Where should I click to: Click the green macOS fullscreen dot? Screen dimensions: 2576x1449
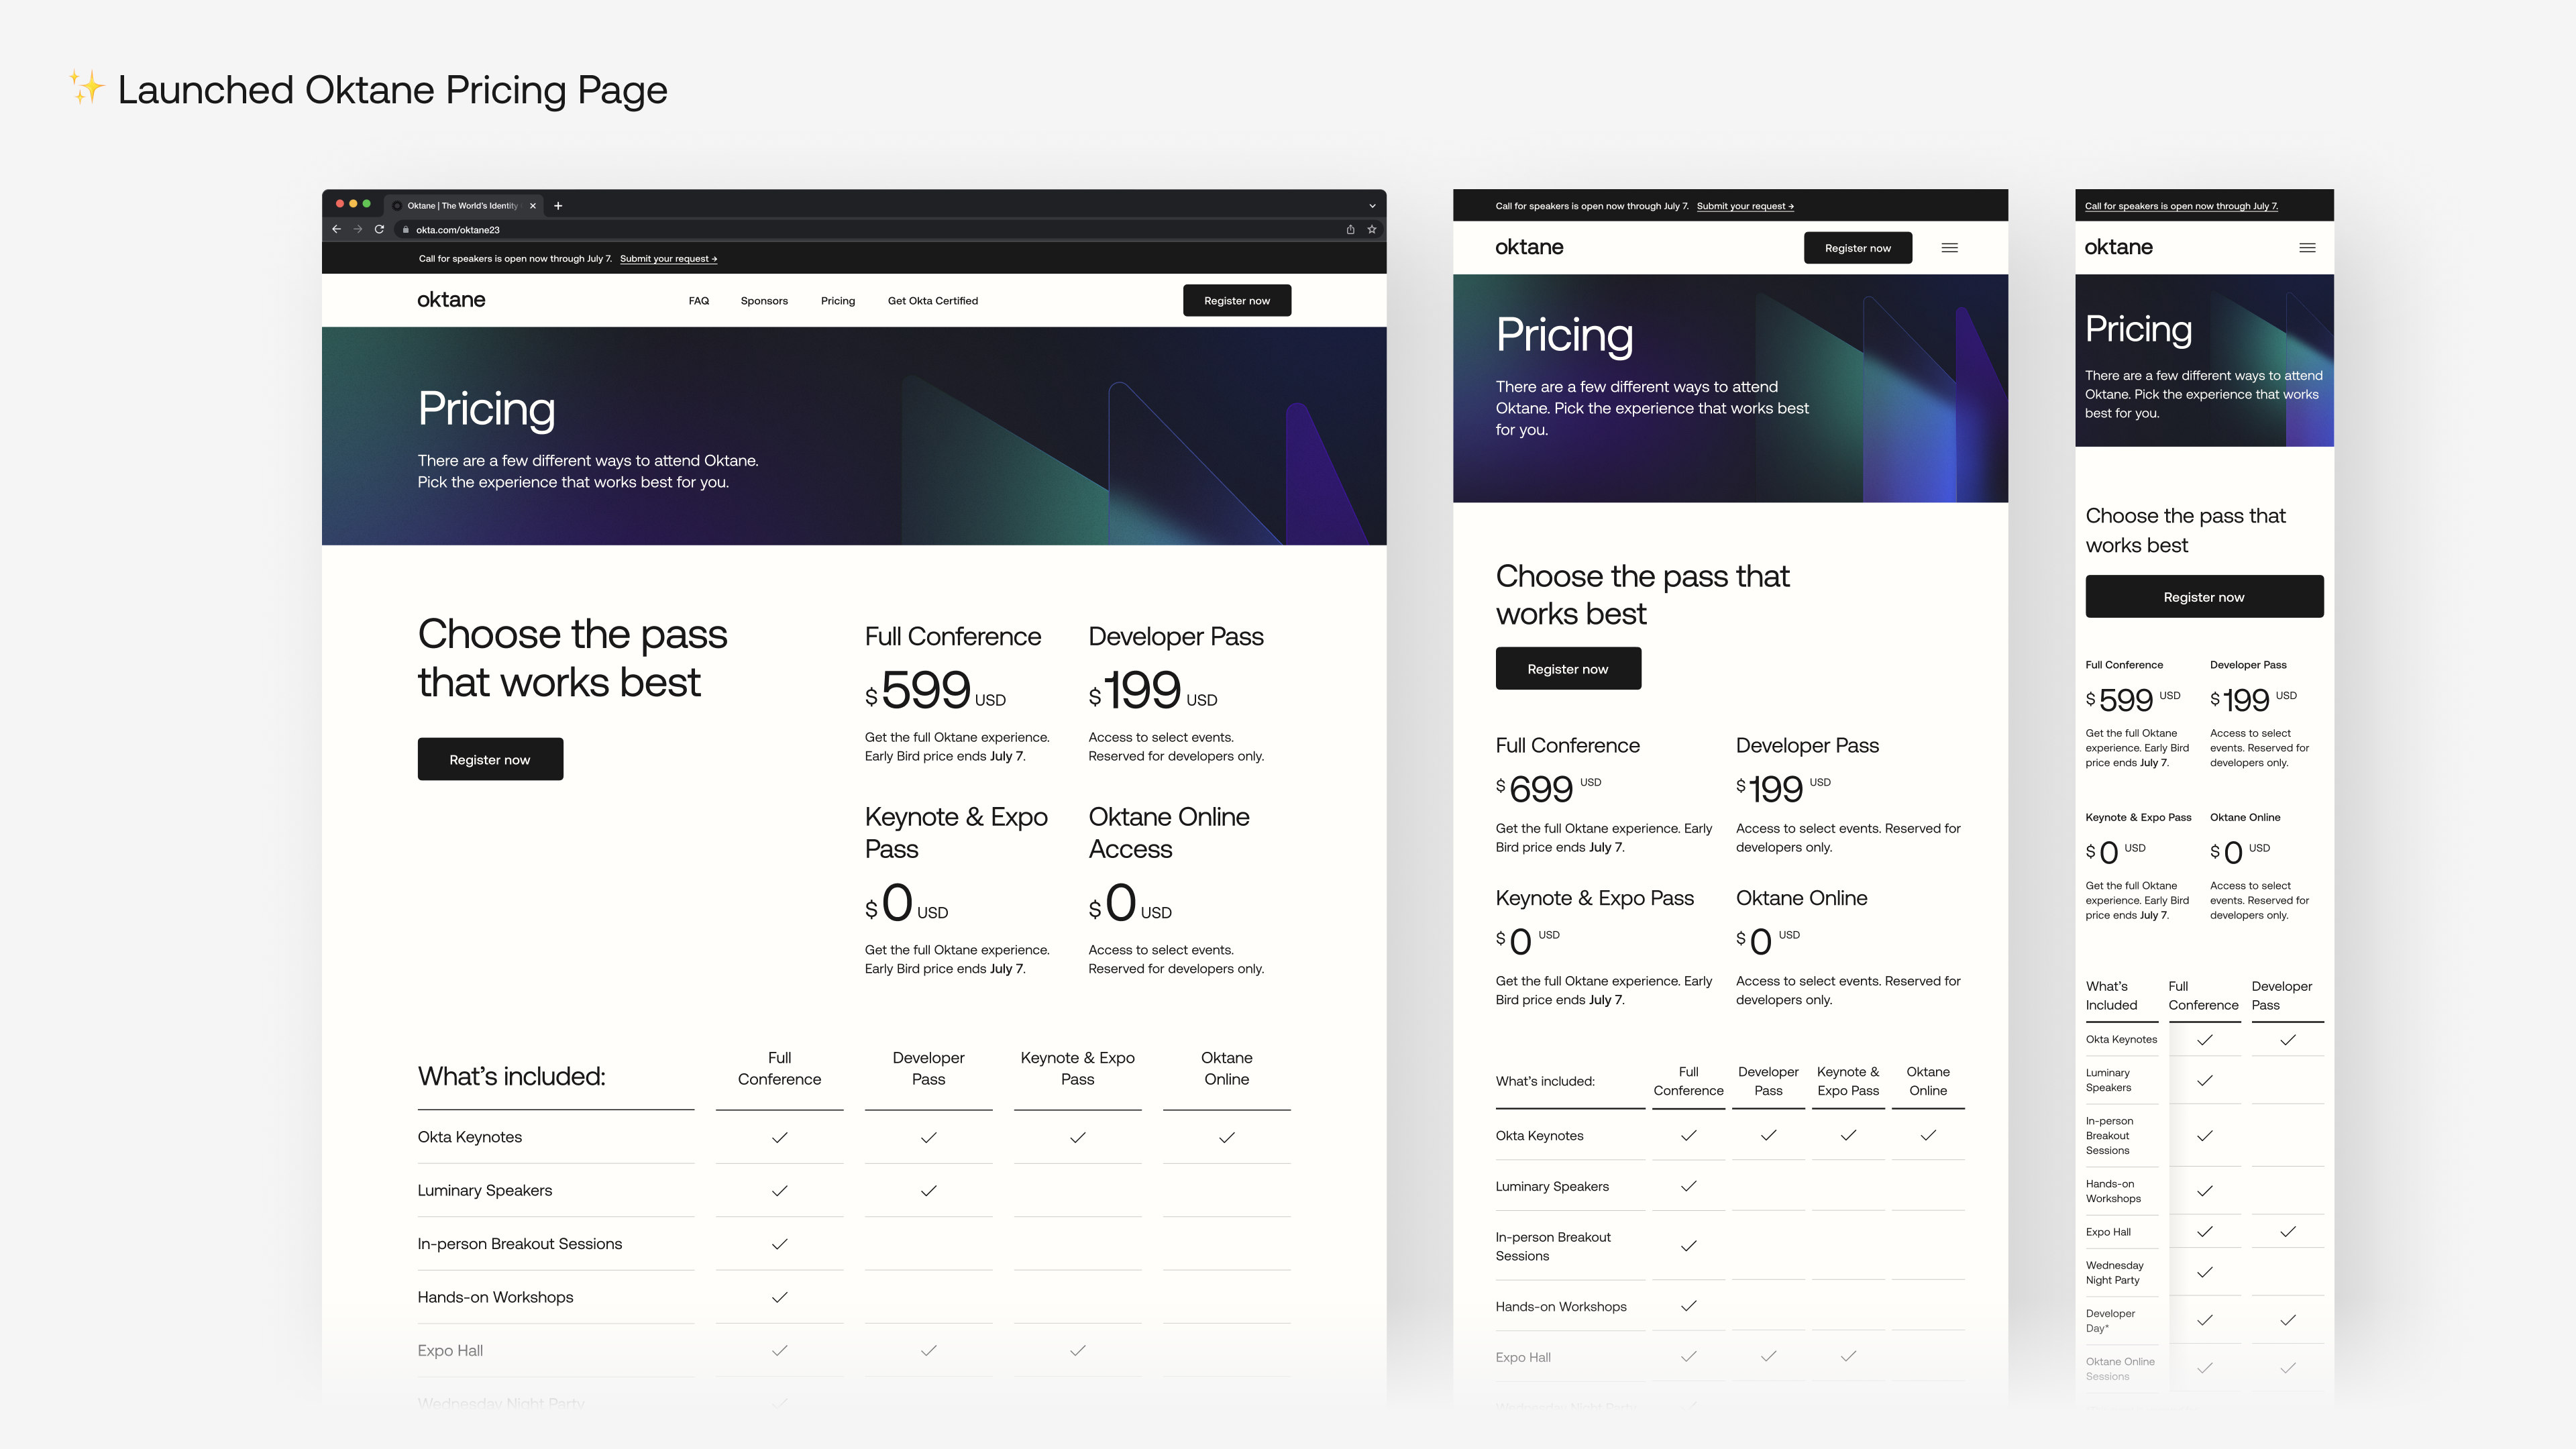click(x=366, y=204)
